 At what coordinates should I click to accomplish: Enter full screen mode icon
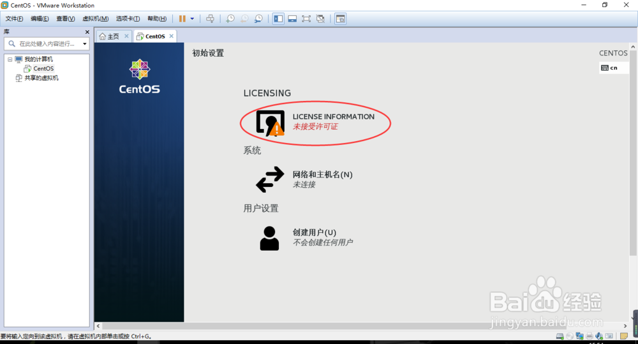pyautogui.click(x=306, y=19)
